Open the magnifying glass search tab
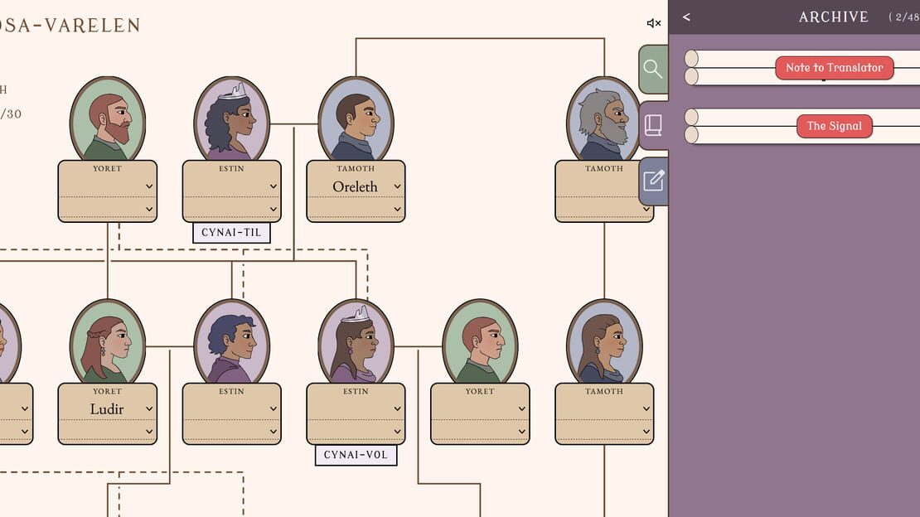920x517 pixels. [x=653, y=70]
